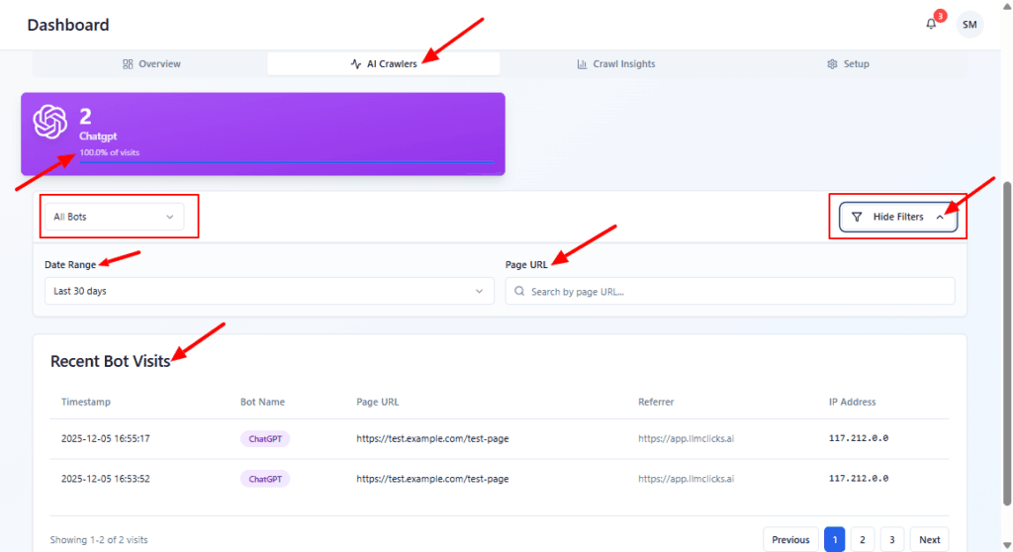Select page 3 in pagination

tap(891, 540)
